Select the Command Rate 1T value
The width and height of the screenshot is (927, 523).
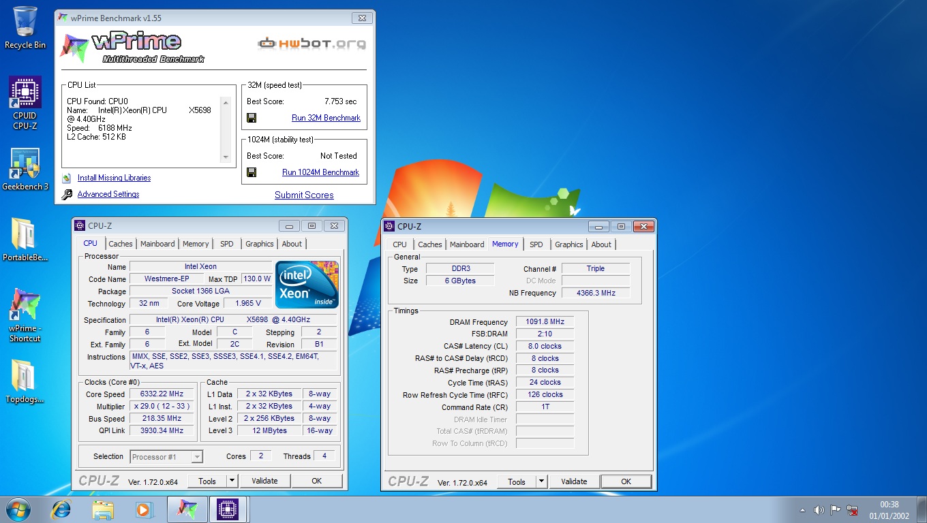[545, 407]
